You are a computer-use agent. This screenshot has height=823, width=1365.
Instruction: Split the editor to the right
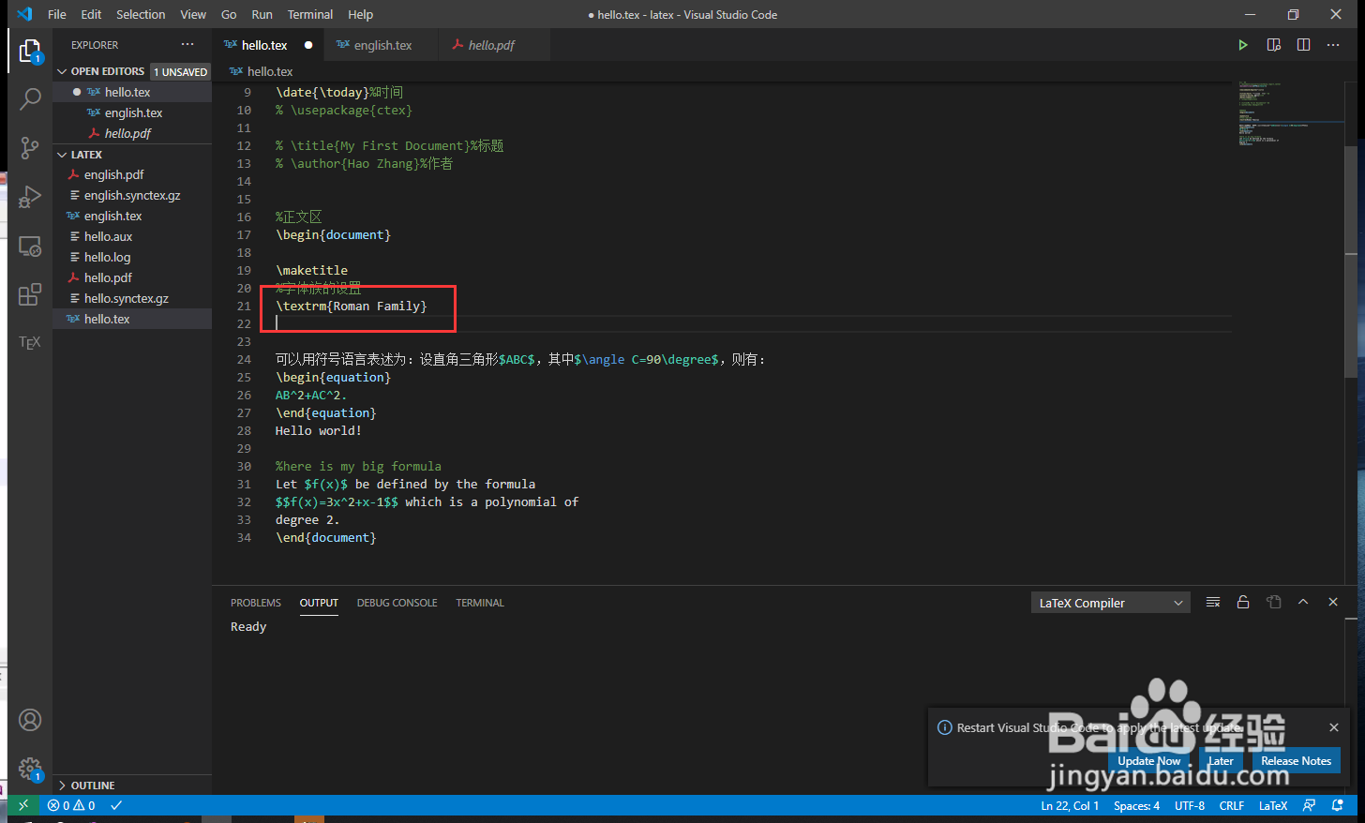(1303, 45)
